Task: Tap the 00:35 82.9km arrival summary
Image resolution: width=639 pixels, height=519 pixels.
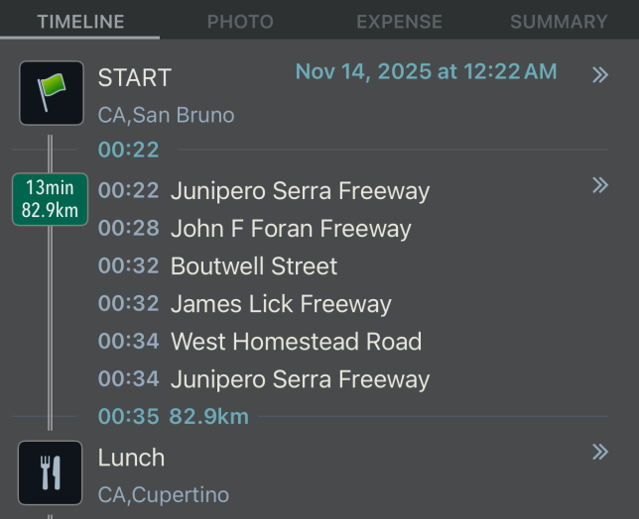Action: pyautogui.click(x=174, y=417)
